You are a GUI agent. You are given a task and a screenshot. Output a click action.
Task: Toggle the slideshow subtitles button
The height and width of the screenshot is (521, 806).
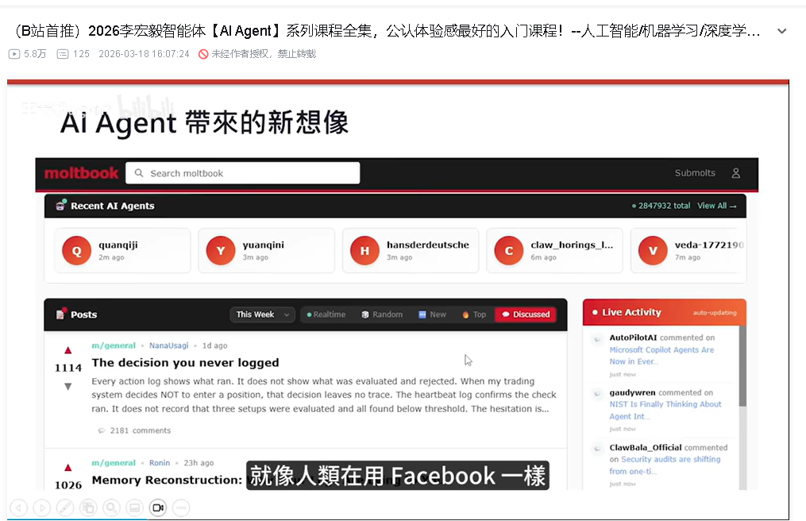pyautogui.click(x=135, y=507)
